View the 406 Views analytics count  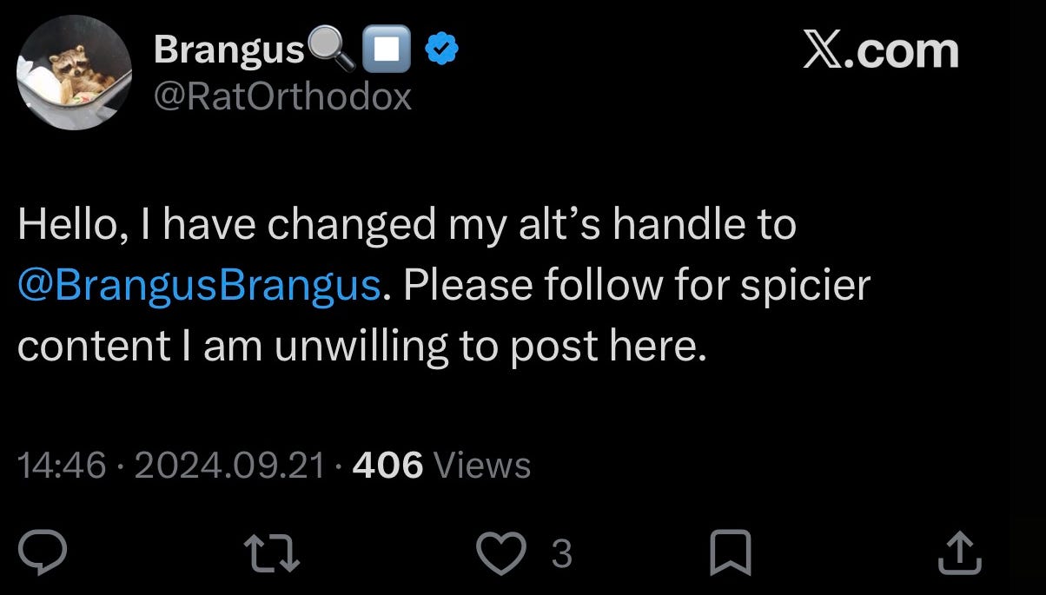tap(442, 466)
